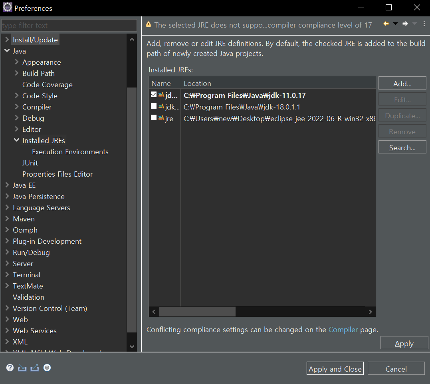Select Plug-in Development item
This screenshot has width=430, height=384.
[x=47, y=241]
